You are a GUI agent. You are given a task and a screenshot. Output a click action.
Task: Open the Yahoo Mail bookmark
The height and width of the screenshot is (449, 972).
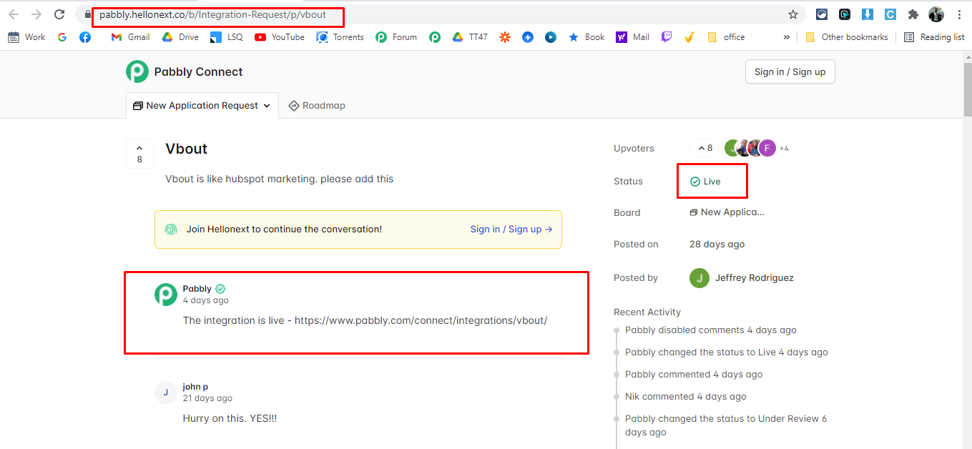[633, 37]
